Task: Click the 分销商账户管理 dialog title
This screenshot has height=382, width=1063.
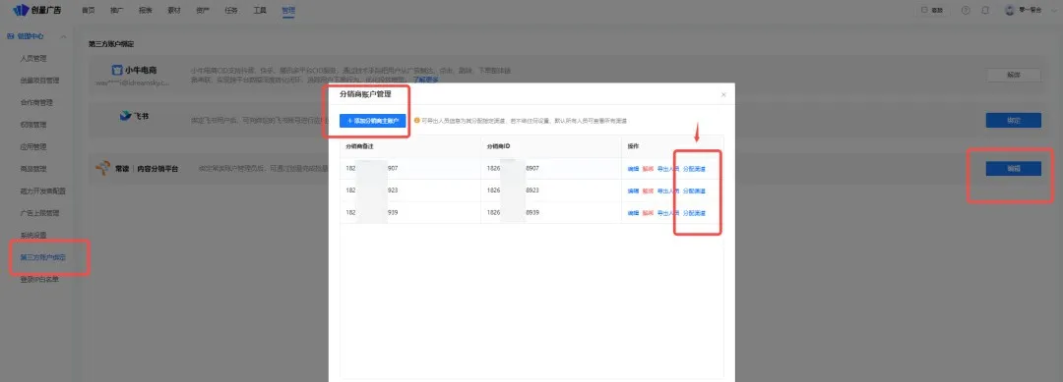Action: [x=365, y=94]
